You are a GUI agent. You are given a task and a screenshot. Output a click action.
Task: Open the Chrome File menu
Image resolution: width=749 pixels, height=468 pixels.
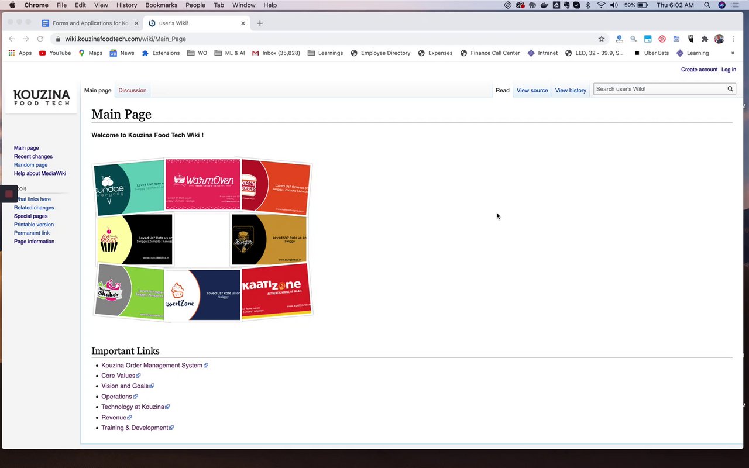61,5
